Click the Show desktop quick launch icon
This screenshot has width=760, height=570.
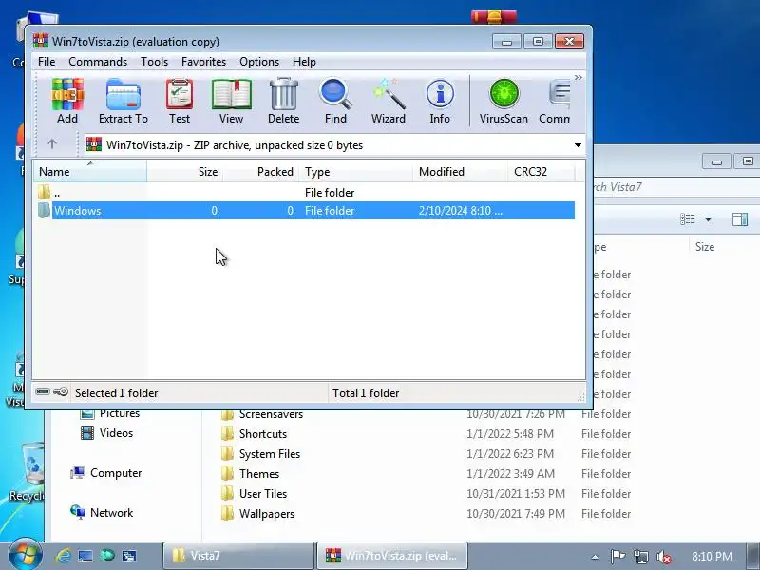[85, 556]
